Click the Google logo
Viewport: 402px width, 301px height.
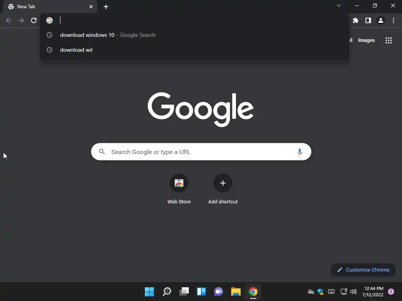click(x=201, y=109)
